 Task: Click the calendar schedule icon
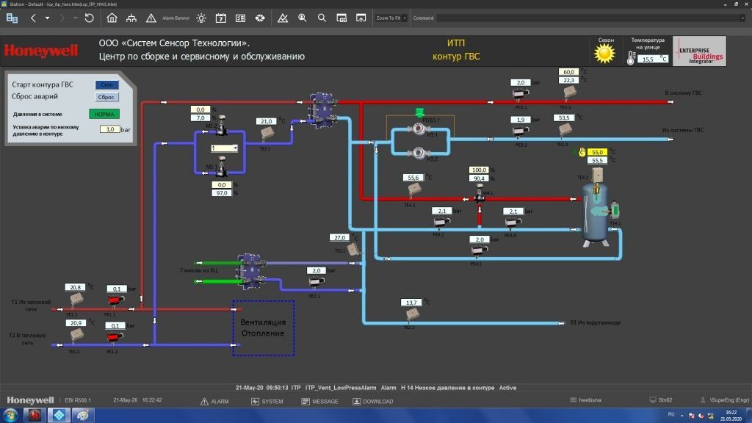pyautogui.click(x=221, y=18)
